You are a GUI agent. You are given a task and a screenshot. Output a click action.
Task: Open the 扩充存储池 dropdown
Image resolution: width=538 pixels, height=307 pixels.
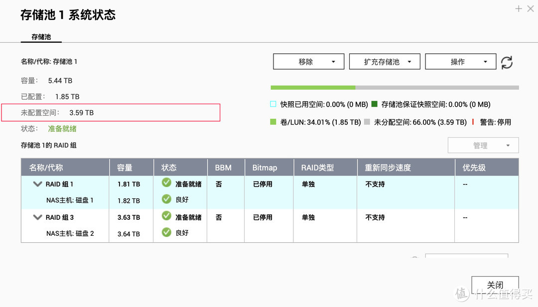pos(385,61)
